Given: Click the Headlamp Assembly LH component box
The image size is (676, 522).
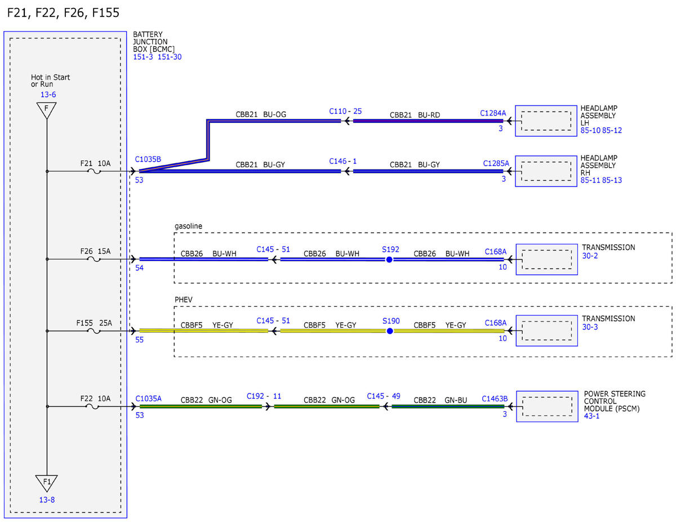Looking at the screenshot, I should [545, 121].
